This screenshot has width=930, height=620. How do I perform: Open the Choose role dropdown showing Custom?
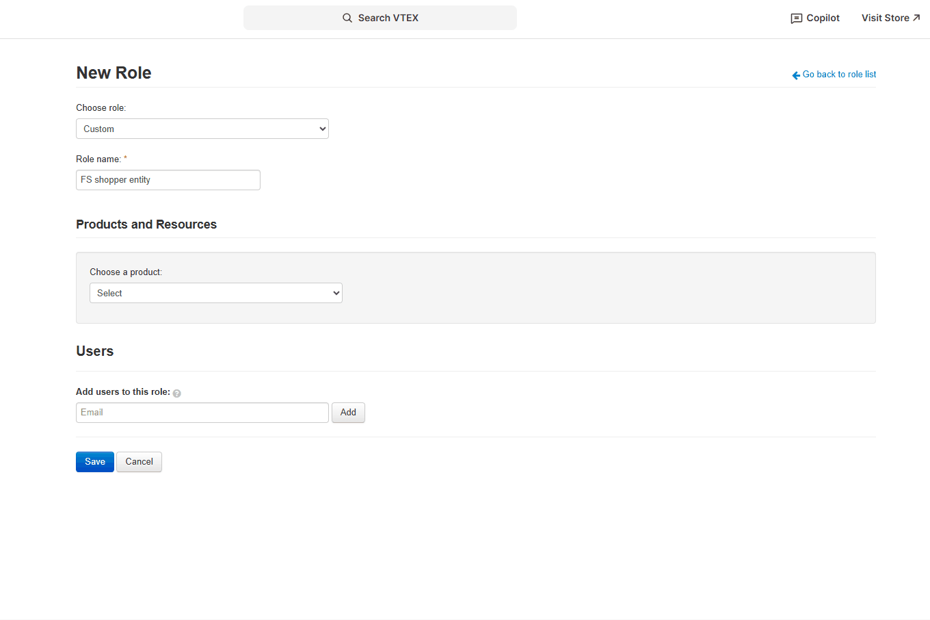(x=202, y=129)
